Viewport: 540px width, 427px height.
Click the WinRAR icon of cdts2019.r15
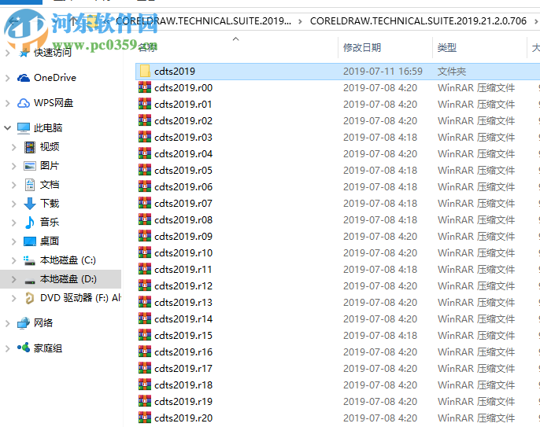[145, 335]
